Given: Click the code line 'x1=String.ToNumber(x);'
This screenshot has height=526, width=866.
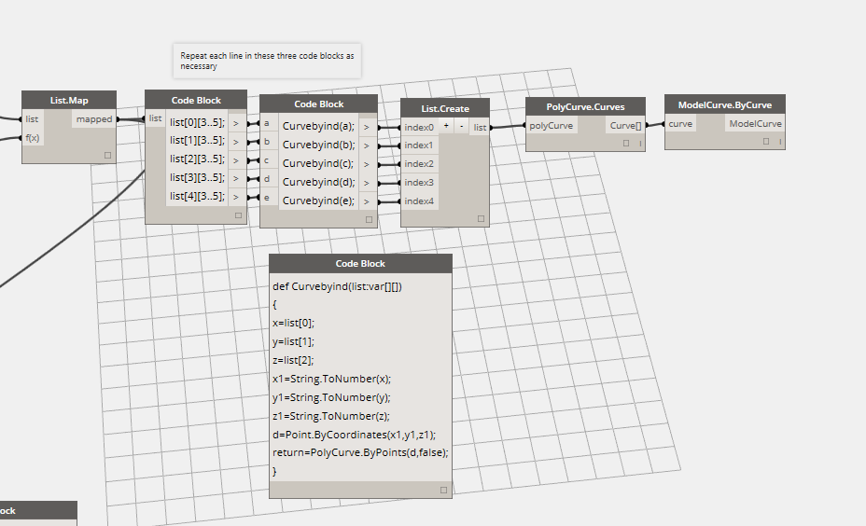Looking at the screenshot, I should click(x=331, y=379).
